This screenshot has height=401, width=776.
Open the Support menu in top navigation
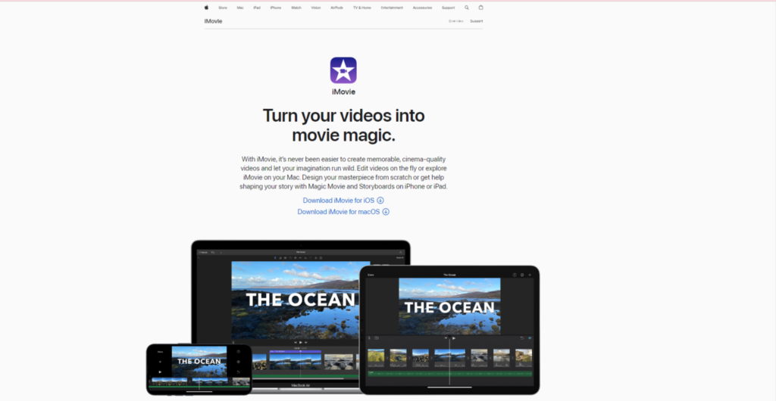pyautogui.click(x=449, y=8)
